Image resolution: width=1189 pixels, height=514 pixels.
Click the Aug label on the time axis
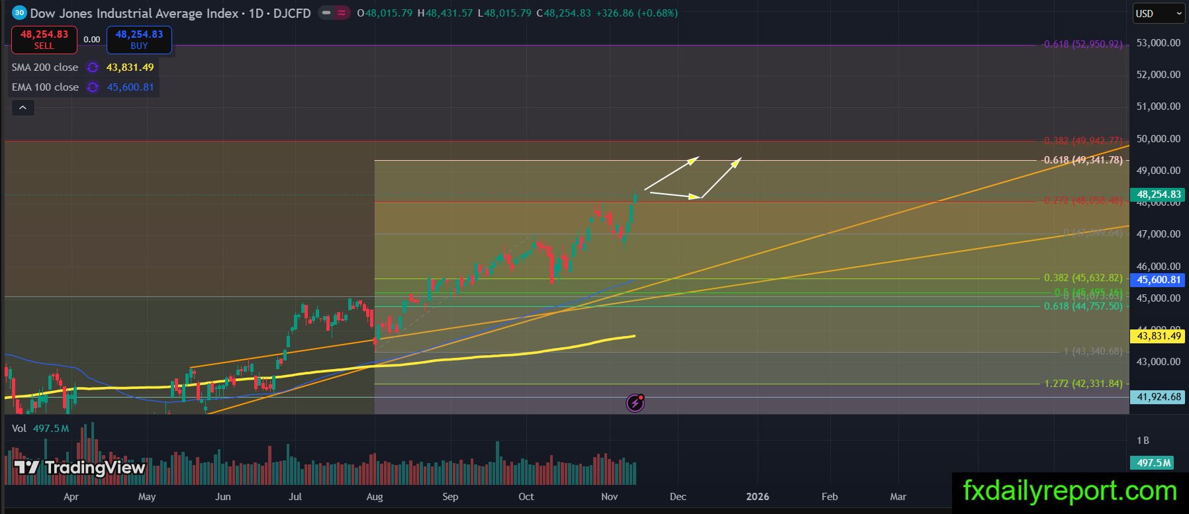[x=375, y=497]
